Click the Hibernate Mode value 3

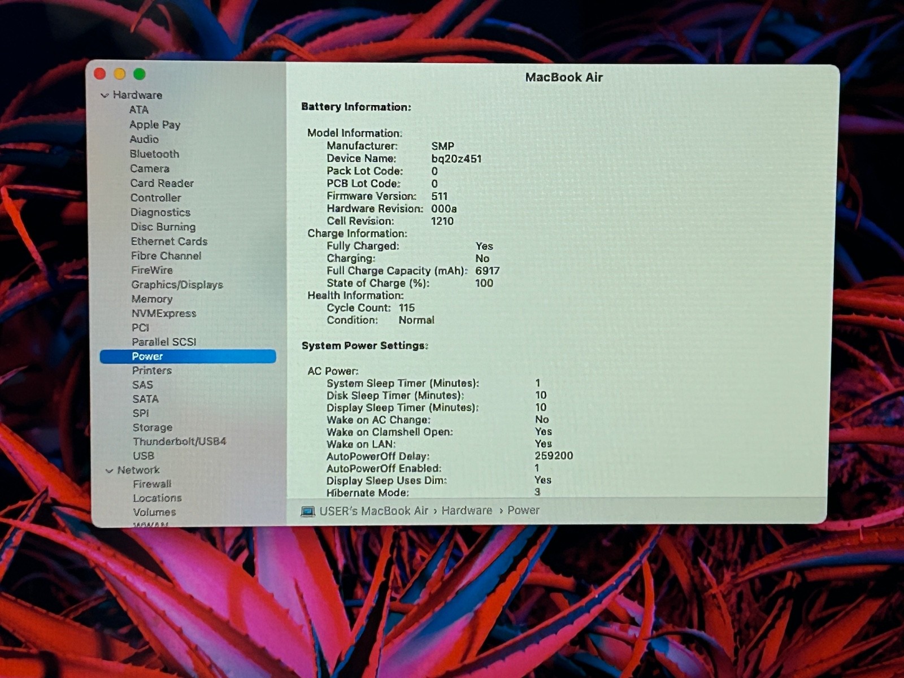click(537, 492)
